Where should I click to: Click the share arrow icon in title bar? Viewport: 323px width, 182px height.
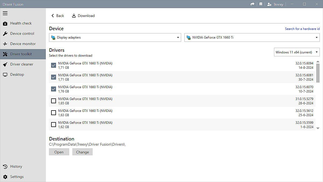pos(252,4)
